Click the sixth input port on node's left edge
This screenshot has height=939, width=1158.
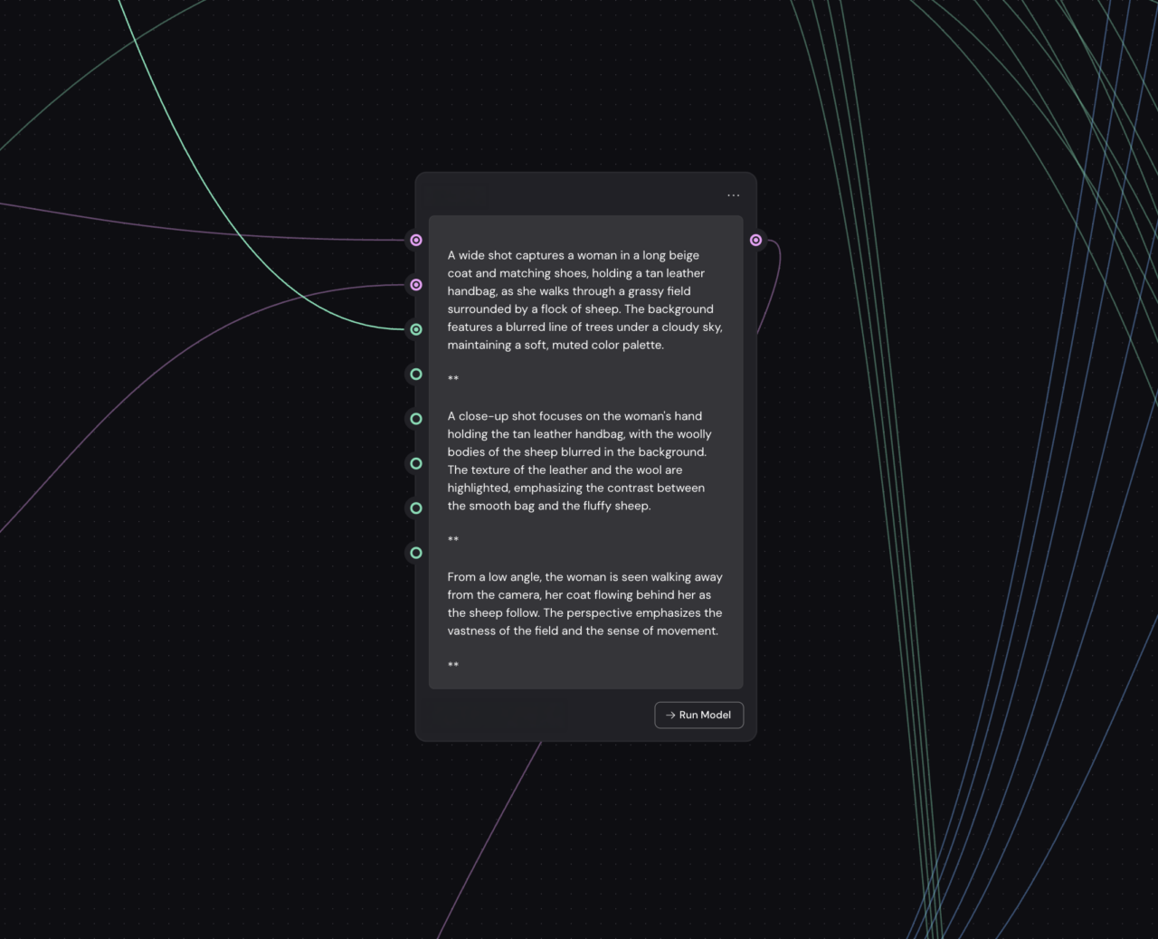(x=416, y=463)
